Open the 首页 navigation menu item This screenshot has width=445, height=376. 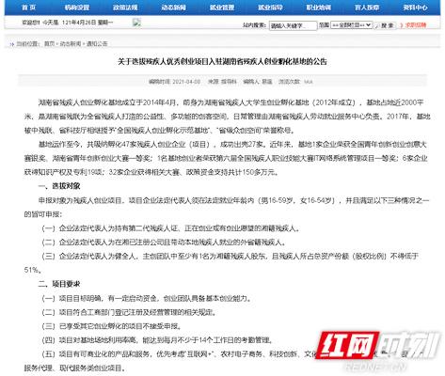click(29, 8)
